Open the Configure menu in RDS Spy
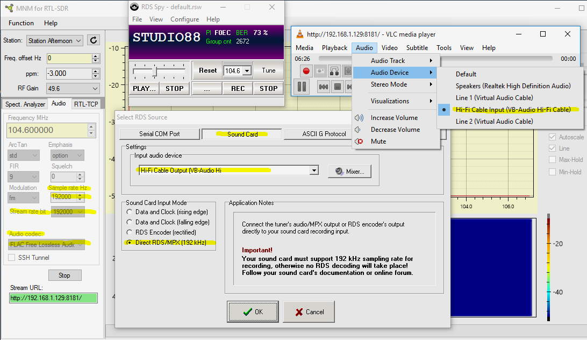 click(185, 19)
